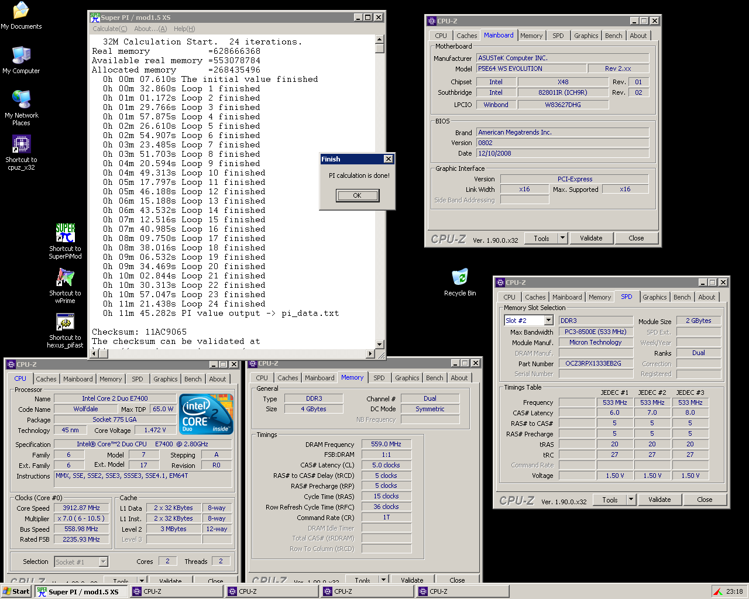Open the Calculate menu in Super PI
Viewport: 749px width, 599px height.
(x=109, y=29)
